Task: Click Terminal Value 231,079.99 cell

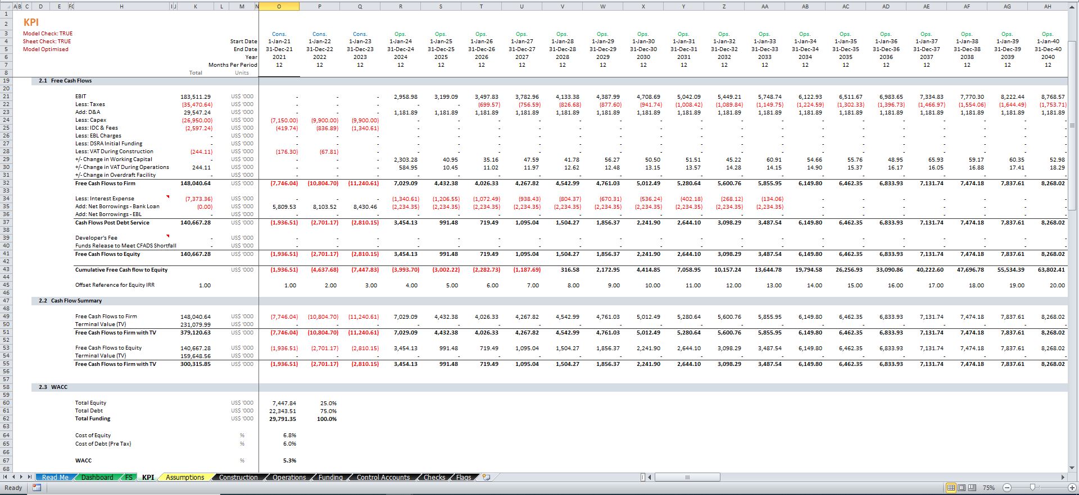Action: click(196, 324)
